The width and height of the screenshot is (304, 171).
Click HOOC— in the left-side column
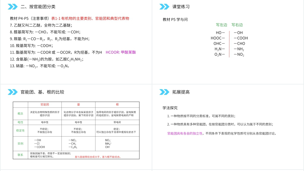pos(218,38)
